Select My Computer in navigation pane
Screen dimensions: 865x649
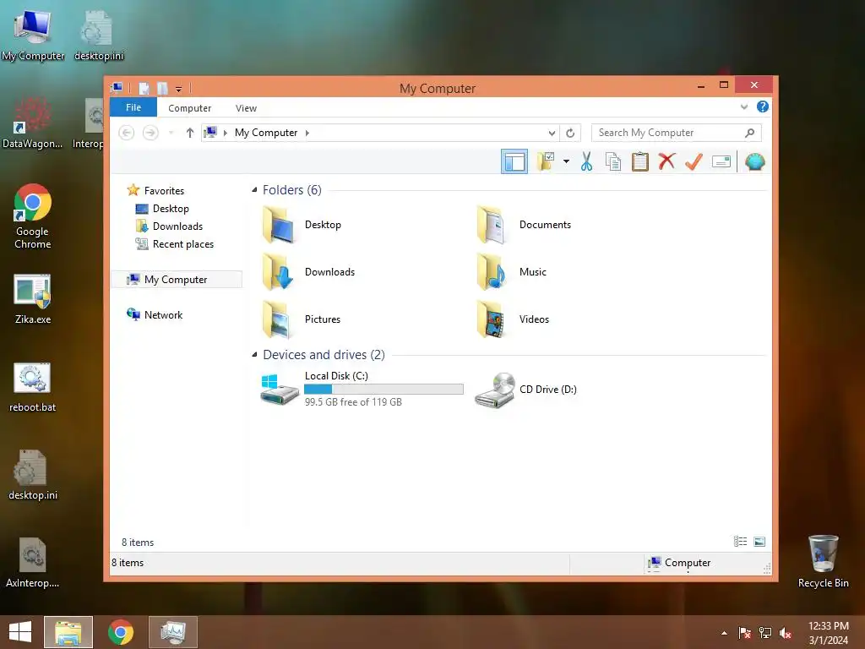pos(177,279)
